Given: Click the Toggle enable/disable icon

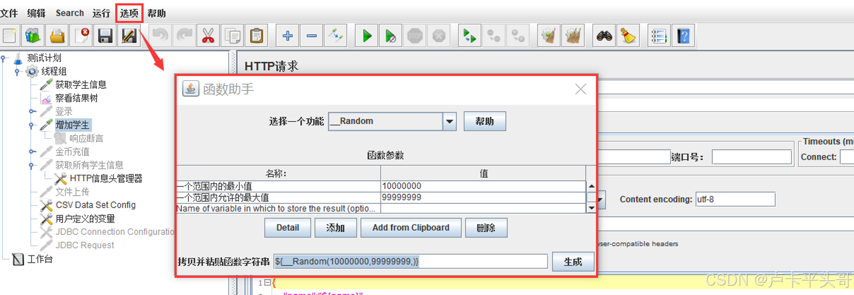Looking at the screenshot, I should (x=336, y=36).
